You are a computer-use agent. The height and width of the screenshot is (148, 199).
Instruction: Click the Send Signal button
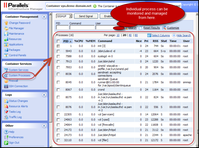(86, 16)
